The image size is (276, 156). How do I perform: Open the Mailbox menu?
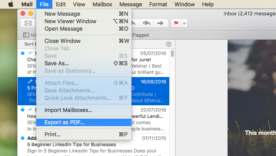point(102,4)
